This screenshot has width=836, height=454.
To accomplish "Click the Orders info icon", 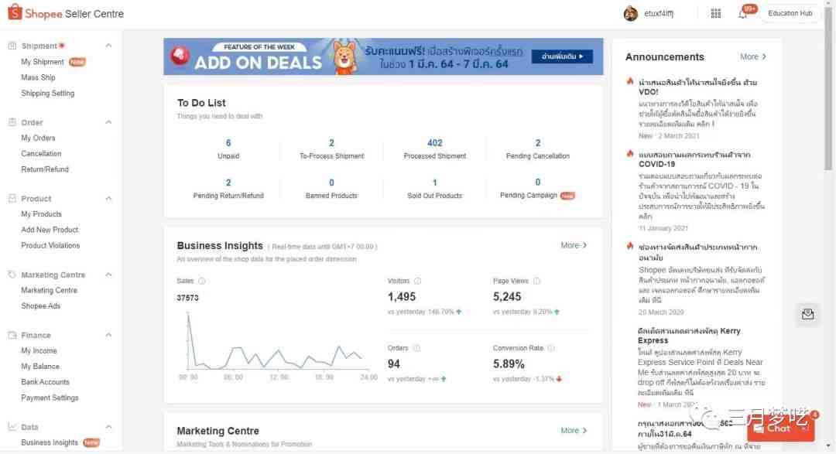I will [416, 348].
